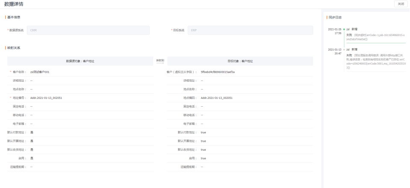Viewport: 410px width, 188px height.
Task: Click the 是 value beside source 启用
Action: 32,158
